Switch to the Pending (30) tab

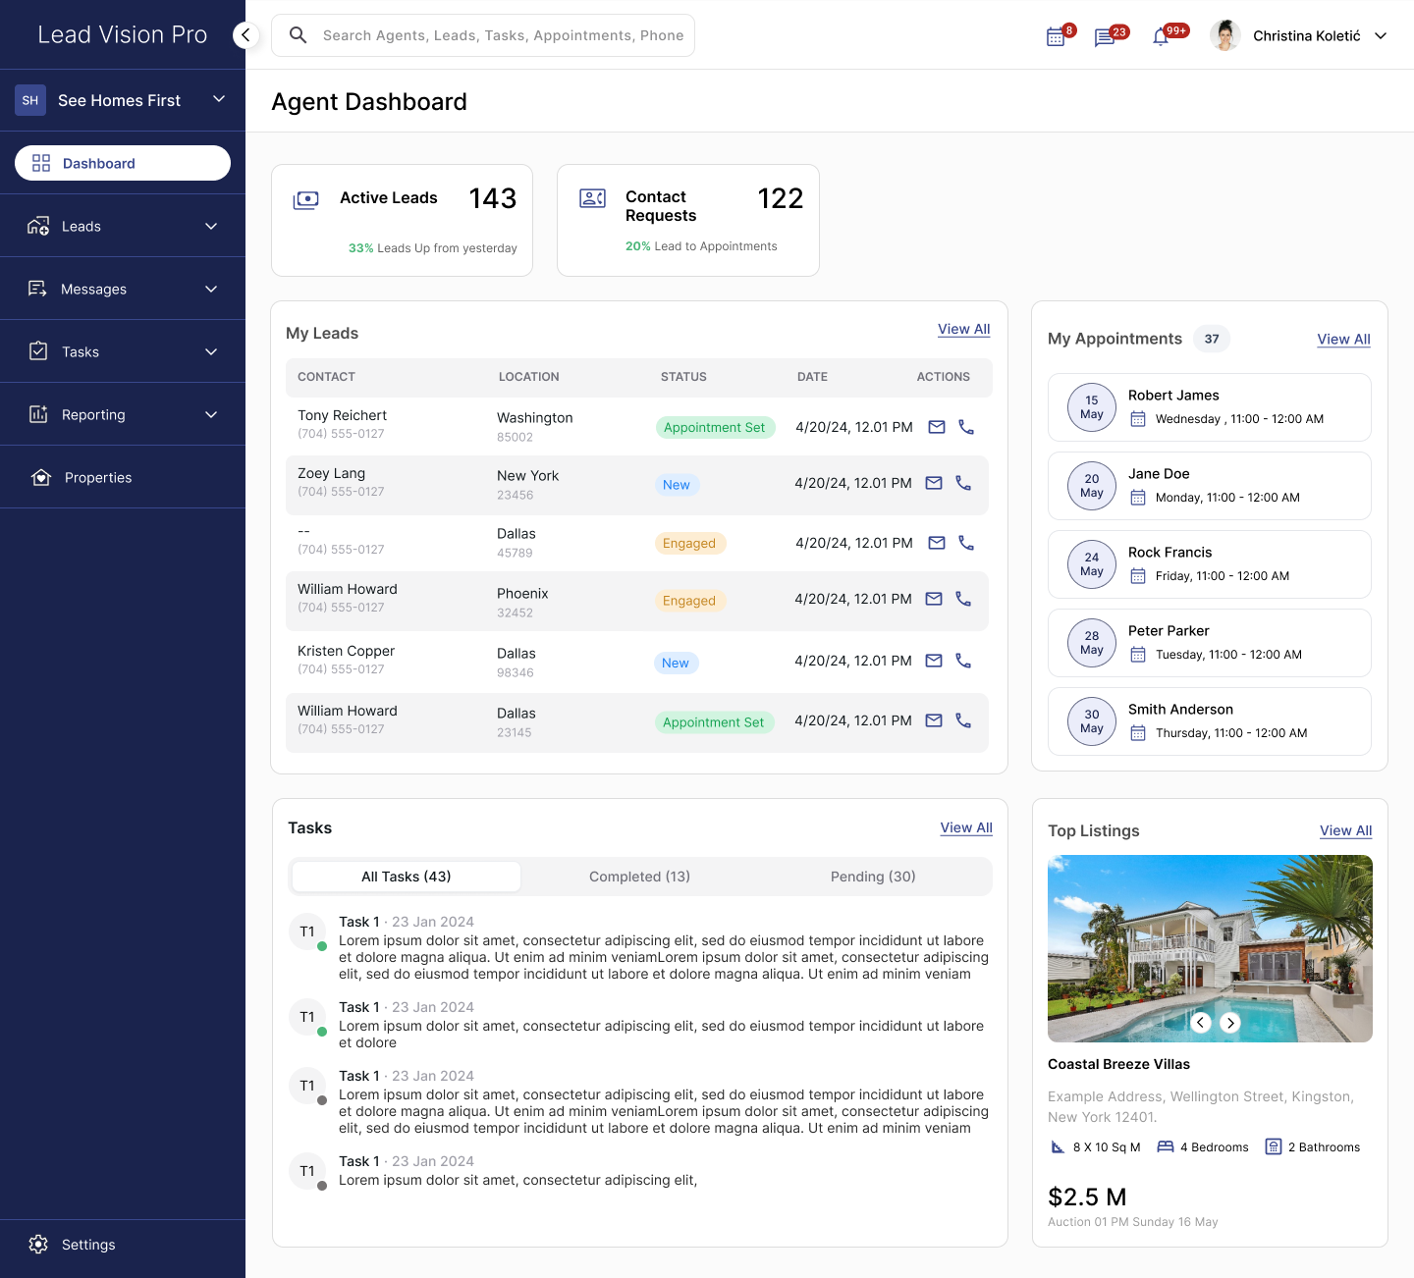[873, 877]
